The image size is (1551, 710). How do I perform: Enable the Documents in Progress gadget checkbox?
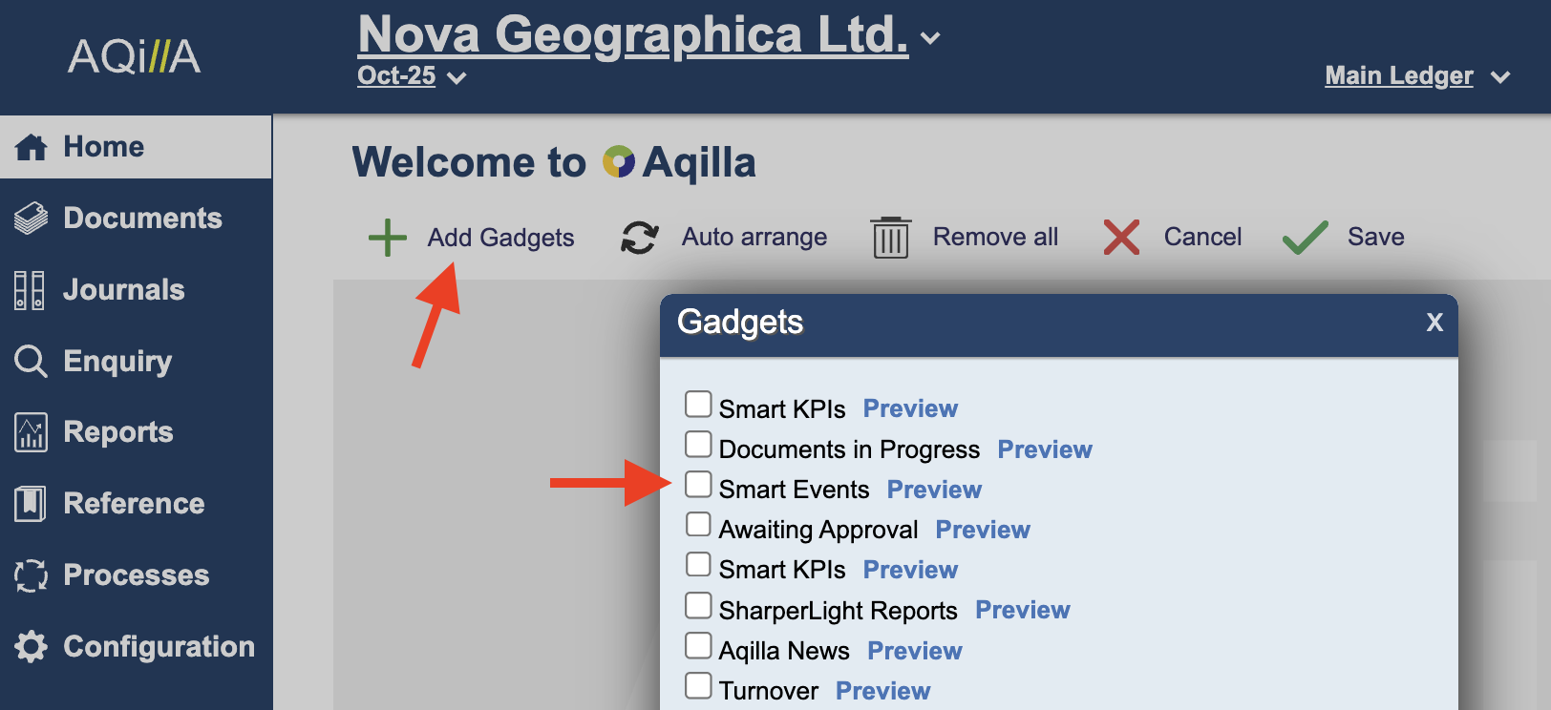point(698,445)
